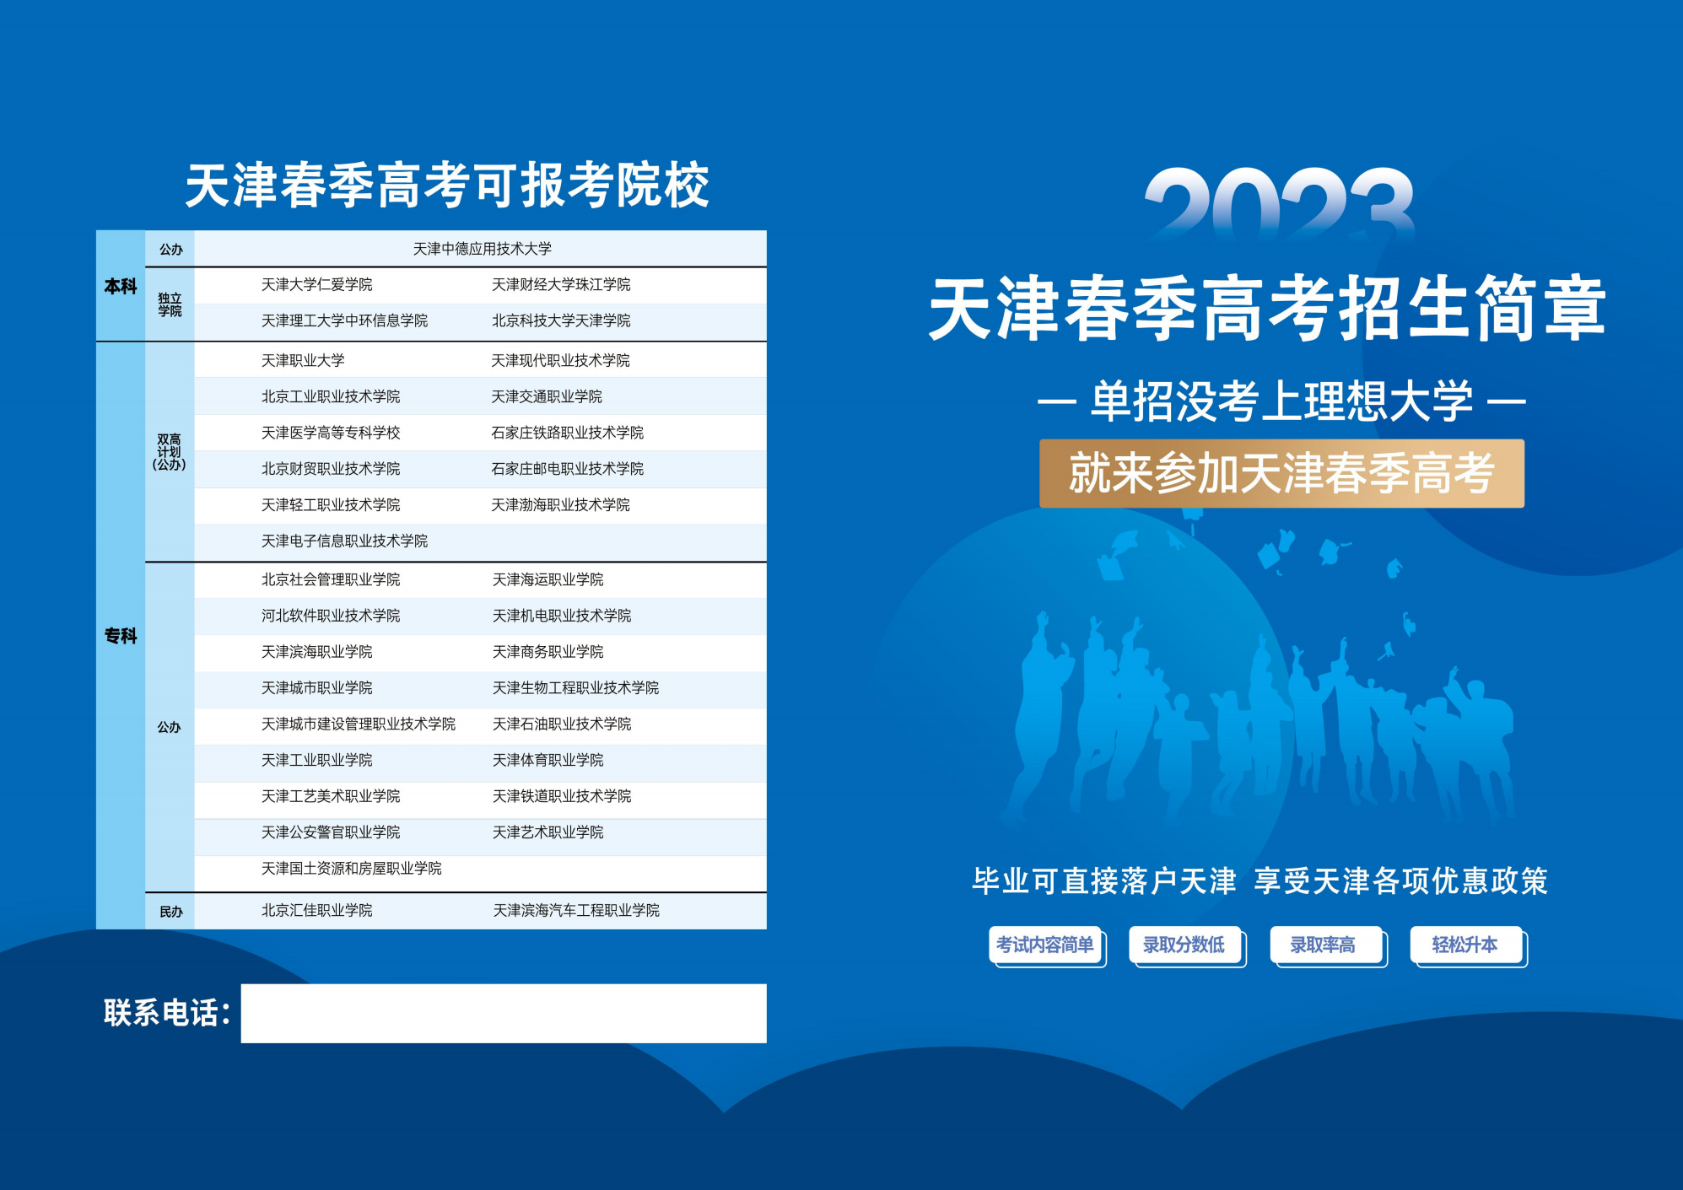Select 天津国土资源和房屋职业学院
The height and width of the screenshot is (1190, 1683).
(x=351, y=869)
